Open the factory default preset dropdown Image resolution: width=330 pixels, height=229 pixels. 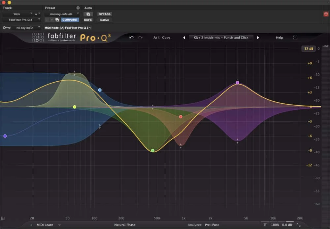point(62,14)
